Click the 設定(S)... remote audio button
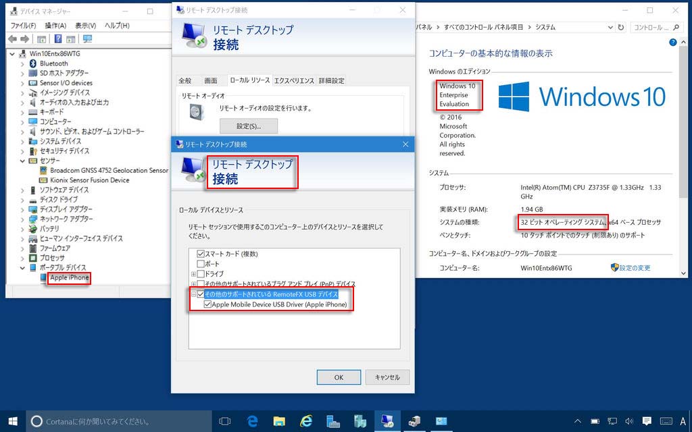This screenshot has width=692, height=432. 249,126
